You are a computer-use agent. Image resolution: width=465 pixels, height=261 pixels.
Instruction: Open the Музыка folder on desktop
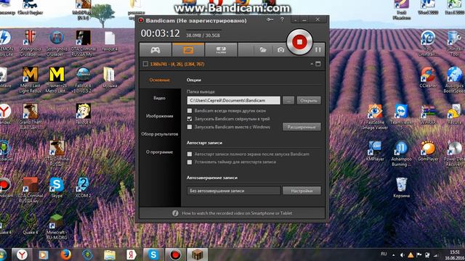click(x=110, y=78)
